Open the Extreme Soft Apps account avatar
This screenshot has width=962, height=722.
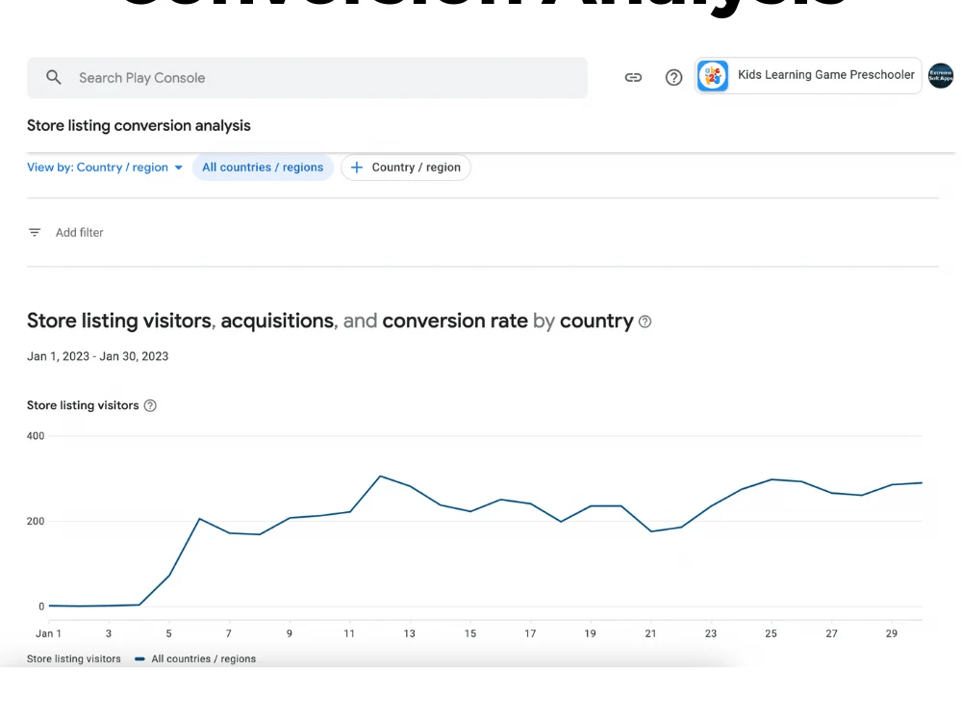point(941,75)
